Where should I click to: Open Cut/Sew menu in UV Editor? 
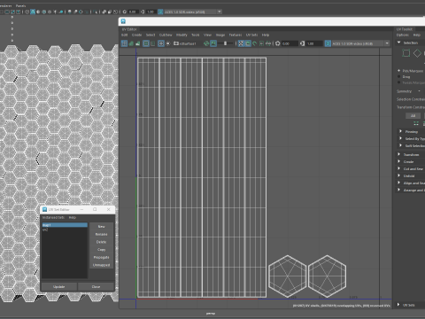click(x=166, y=35)
